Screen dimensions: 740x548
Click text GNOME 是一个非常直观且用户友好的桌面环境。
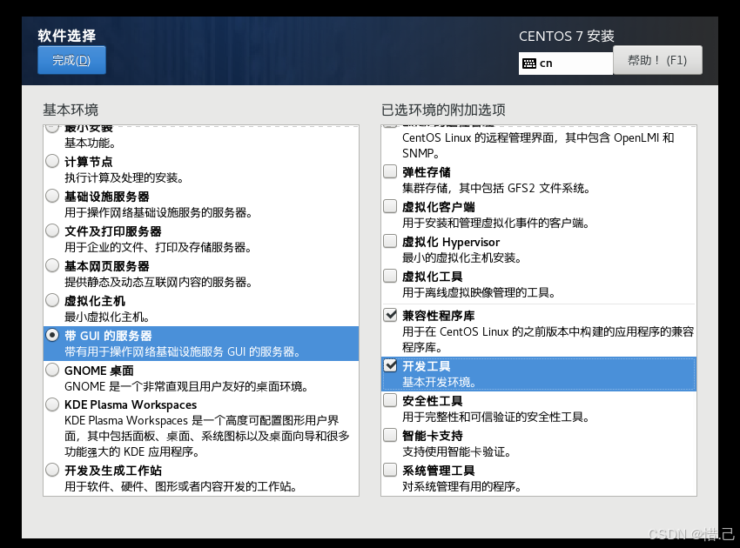tap(186, 387)
